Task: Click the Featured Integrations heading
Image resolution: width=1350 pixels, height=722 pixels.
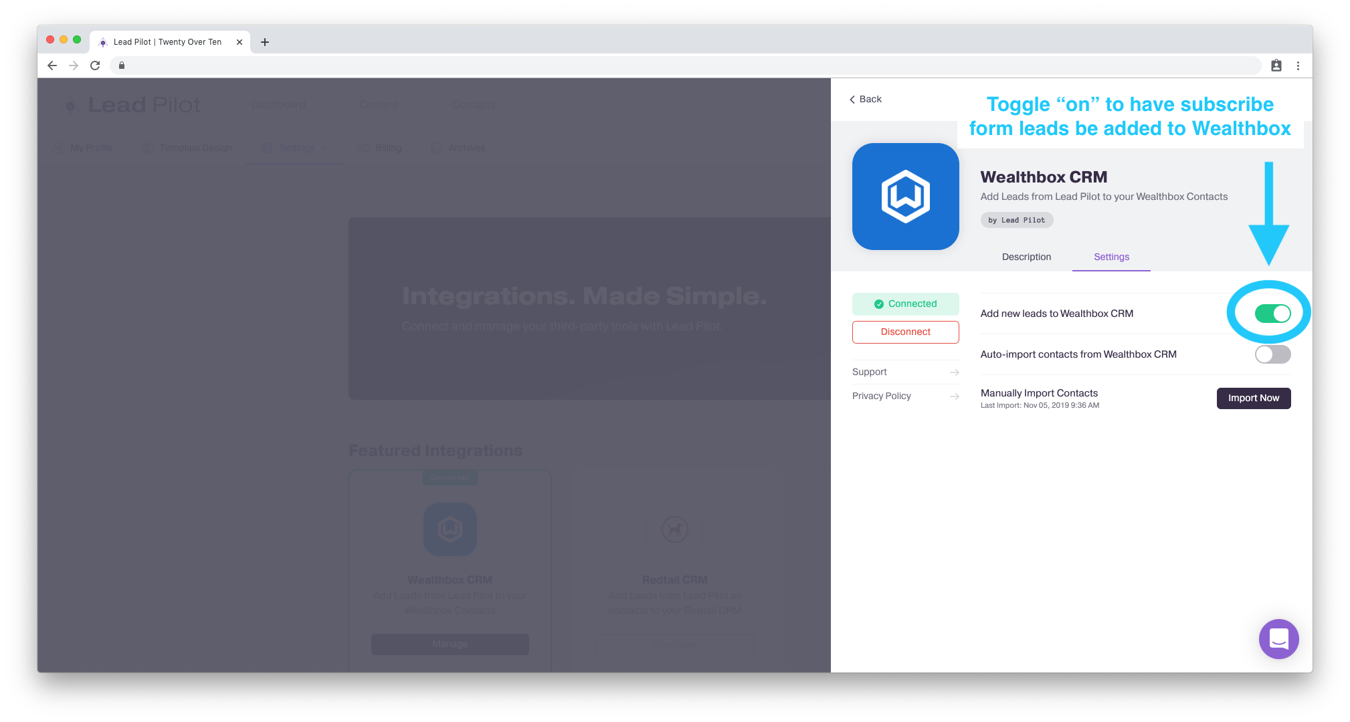Action: [436, 451]
